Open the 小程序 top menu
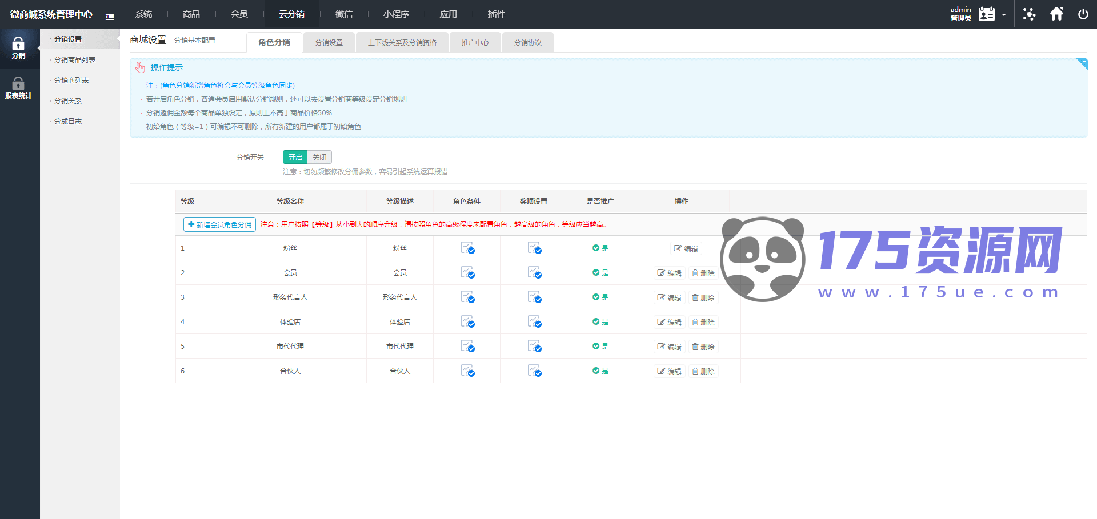 click(x=396, y=14)
